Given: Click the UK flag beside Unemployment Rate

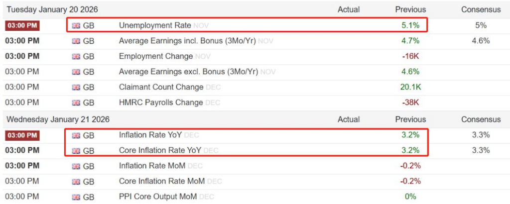Looking at the screenshot, I should (x=76, y=25).
